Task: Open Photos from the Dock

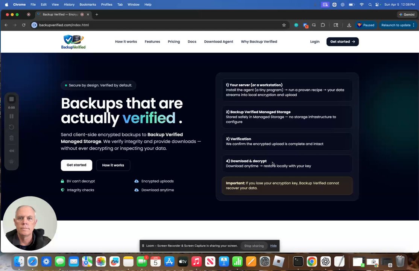Action: [x=101, y=262]
